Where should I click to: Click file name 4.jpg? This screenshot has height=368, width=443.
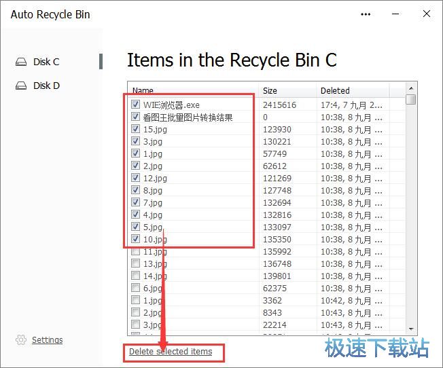click(x=153, y=215)
